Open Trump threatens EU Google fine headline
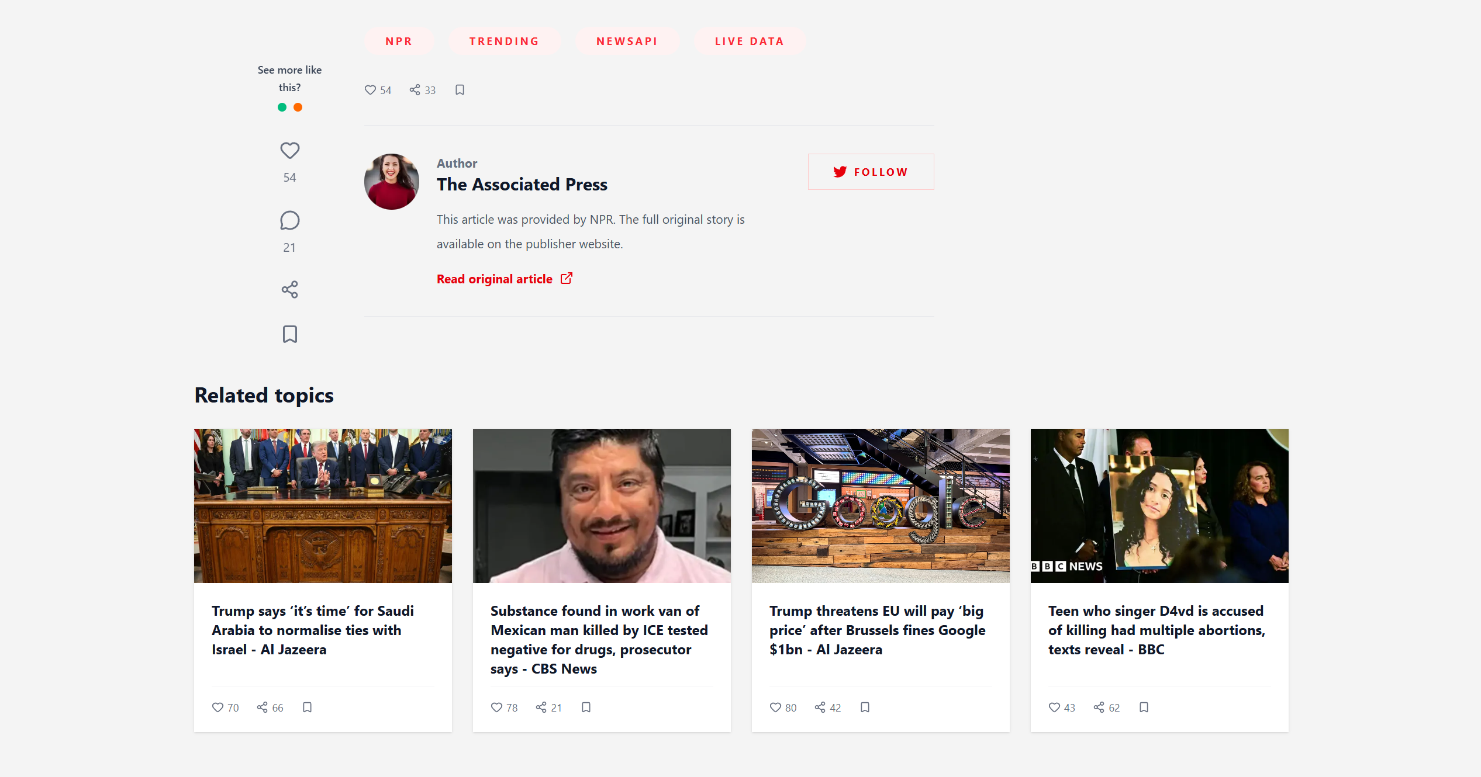 coord(877,630)
